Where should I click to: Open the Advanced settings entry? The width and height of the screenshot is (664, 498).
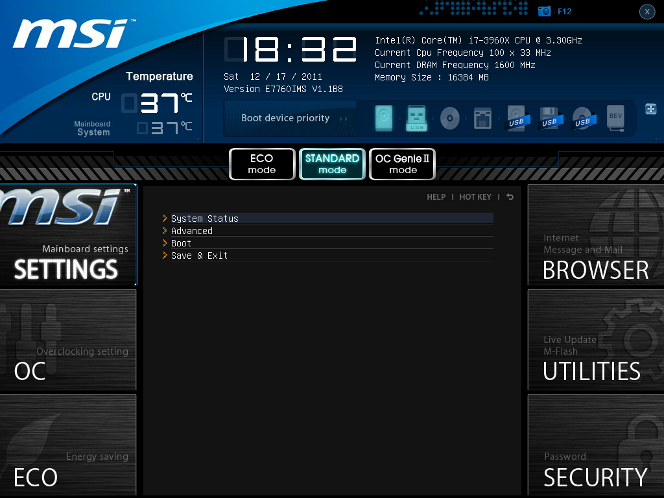332,231
